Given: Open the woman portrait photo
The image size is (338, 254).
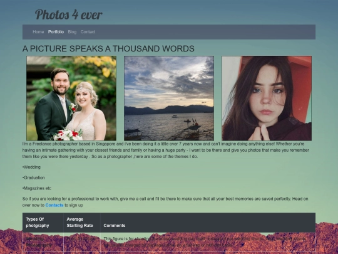Looking at the screenshot, I should 267,98.
